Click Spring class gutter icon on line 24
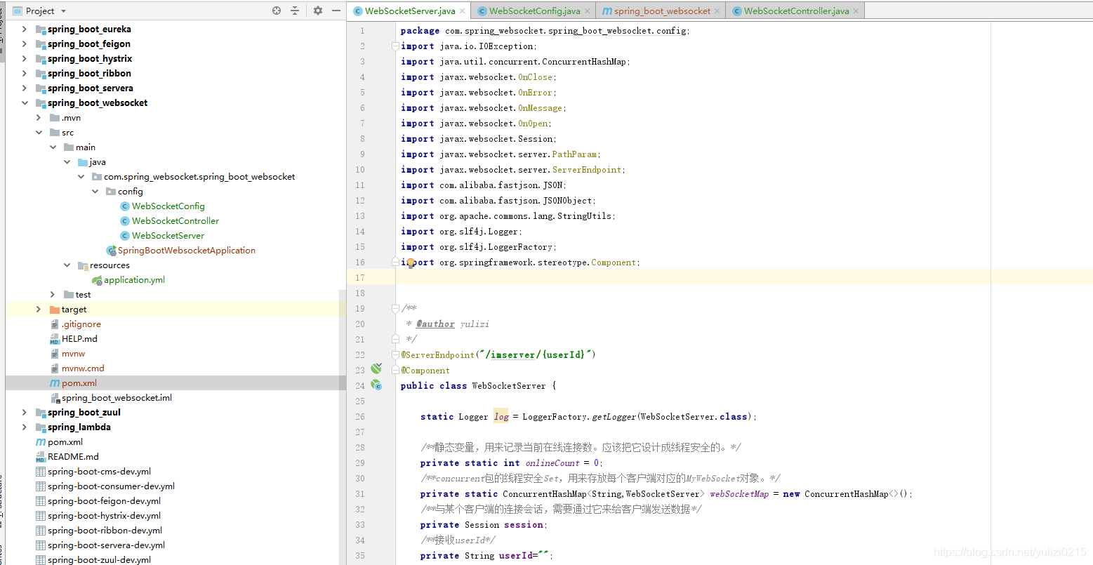 (376, 385)
